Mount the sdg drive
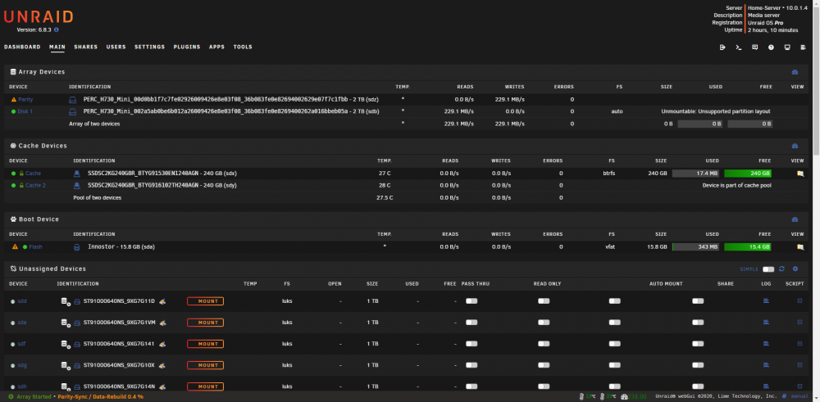 [x=206, y=365]
